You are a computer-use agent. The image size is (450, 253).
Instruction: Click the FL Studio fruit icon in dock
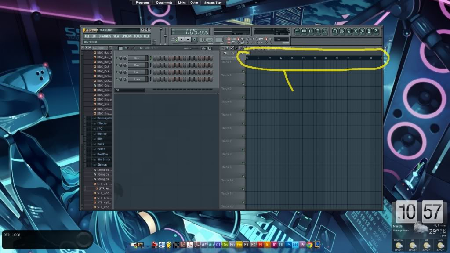(x=168, y=245)
